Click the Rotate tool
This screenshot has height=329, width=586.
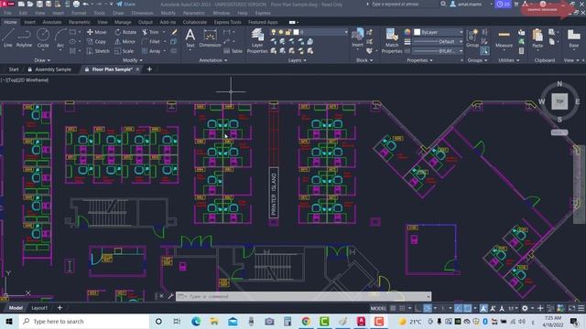pos(125,32)
